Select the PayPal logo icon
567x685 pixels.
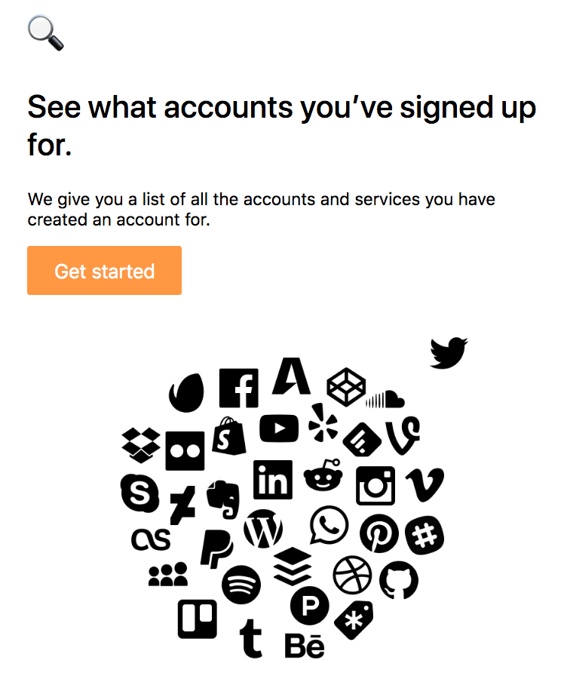coord(216,549)
